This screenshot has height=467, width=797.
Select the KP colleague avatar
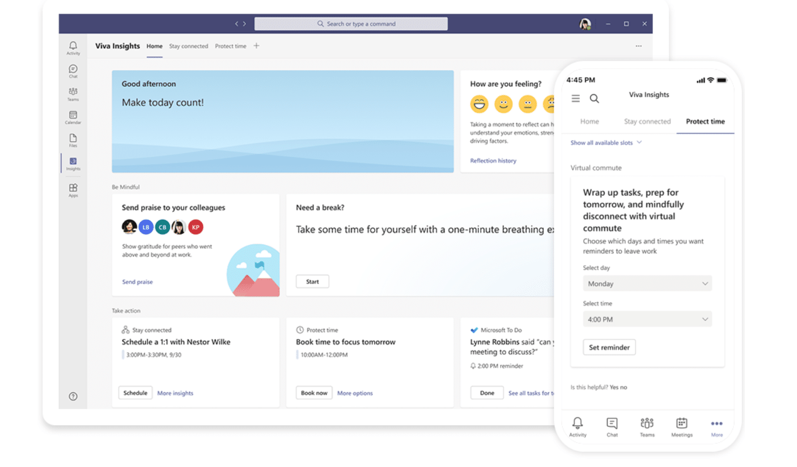(x=196, y=227)
